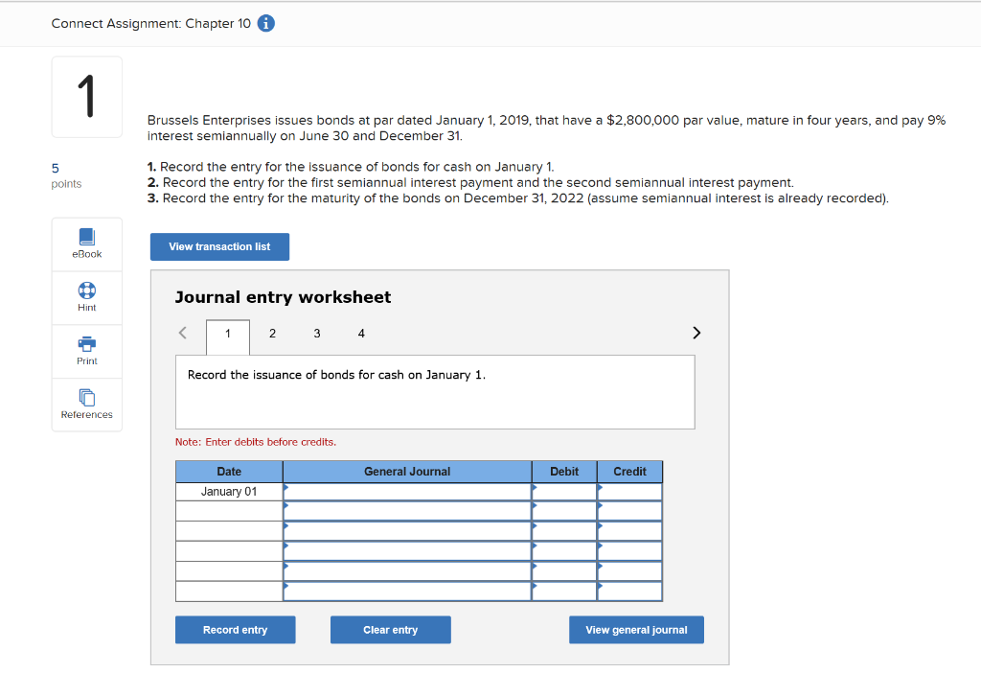The width and height of the screenshot is (981, 673).
Task: Select the January 01 date cell
Action: click(229, 491)
